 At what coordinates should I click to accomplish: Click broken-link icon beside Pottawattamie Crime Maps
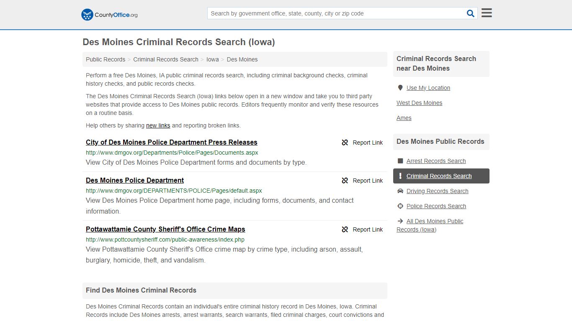345,229
